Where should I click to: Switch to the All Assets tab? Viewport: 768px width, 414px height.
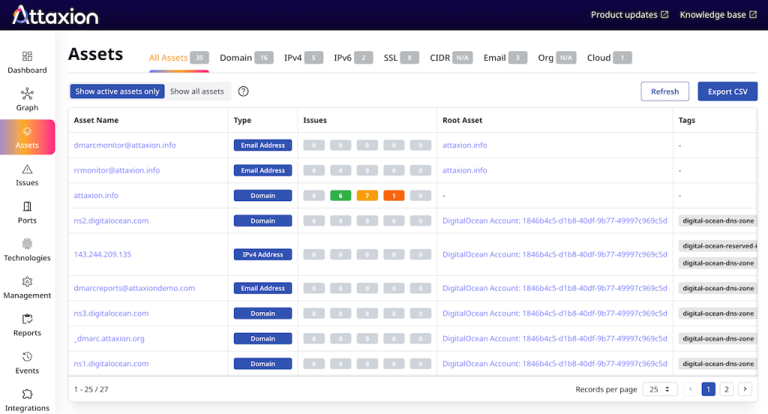coord(178,58)
